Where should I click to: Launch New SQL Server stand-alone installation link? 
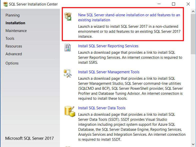click(129, 17)
